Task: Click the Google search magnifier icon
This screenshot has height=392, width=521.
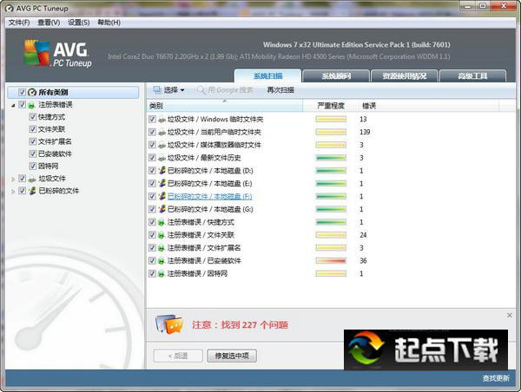Action: (x=201, y=90)
